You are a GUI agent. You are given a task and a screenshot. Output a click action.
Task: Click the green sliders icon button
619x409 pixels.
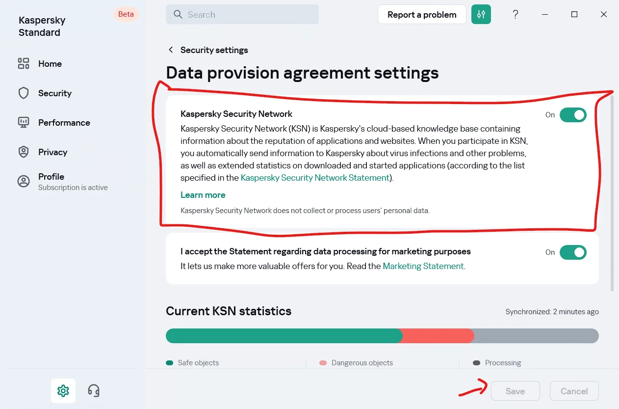pyautogui.click(x=481, y=14)
